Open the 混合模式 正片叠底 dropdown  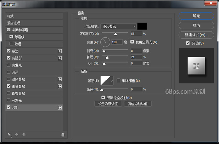tap(118, 26)
